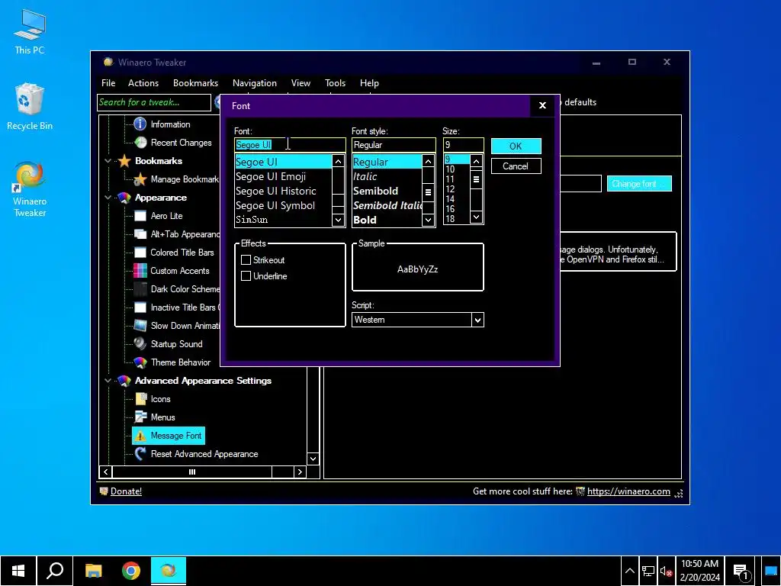The height and width of the screenshot is (586, 781).
Task: Click the Recent Changes clock icon
Action: click(x=140, y=143)
